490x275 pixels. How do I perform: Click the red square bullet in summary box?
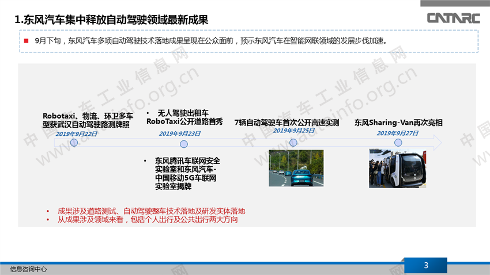point(27,41)
